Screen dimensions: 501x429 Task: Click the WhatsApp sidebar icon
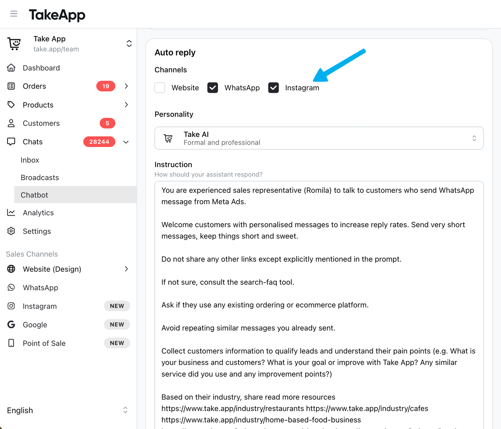pos(11,287)
